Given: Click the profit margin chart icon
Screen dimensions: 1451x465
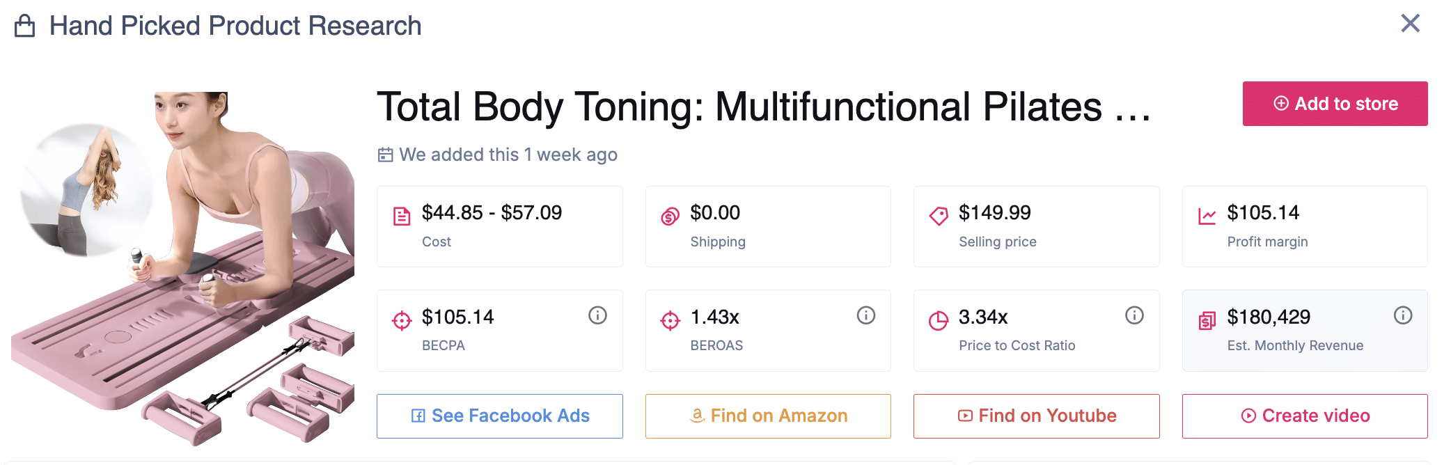Looking at the screenshot, I should [x=1207, y=216].
